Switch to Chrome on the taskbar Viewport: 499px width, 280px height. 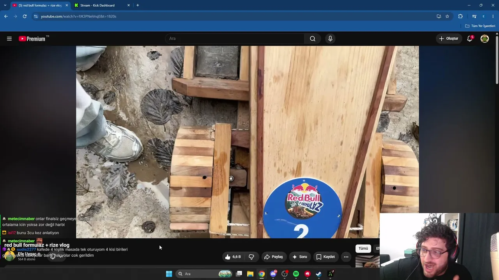coord(262,274)
